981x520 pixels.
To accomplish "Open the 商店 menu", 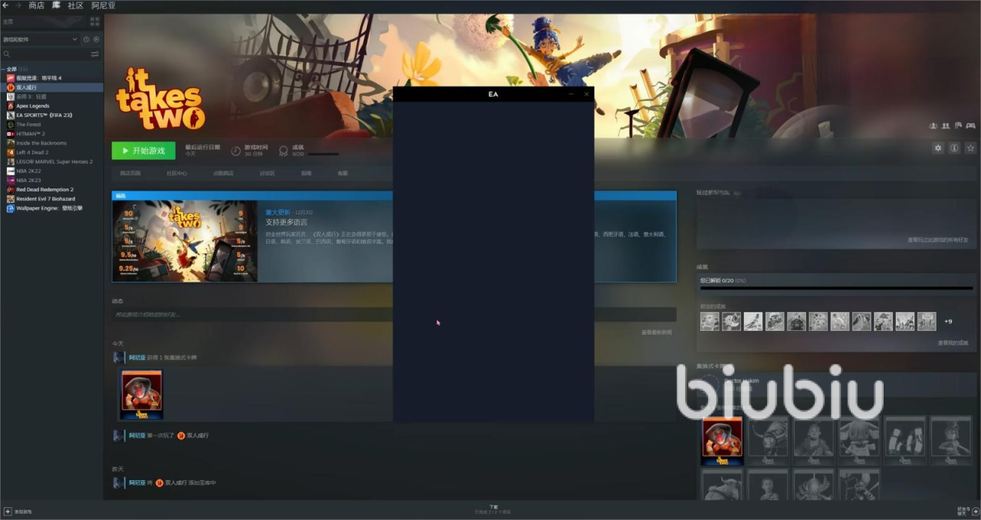I will tap(36, 5).
